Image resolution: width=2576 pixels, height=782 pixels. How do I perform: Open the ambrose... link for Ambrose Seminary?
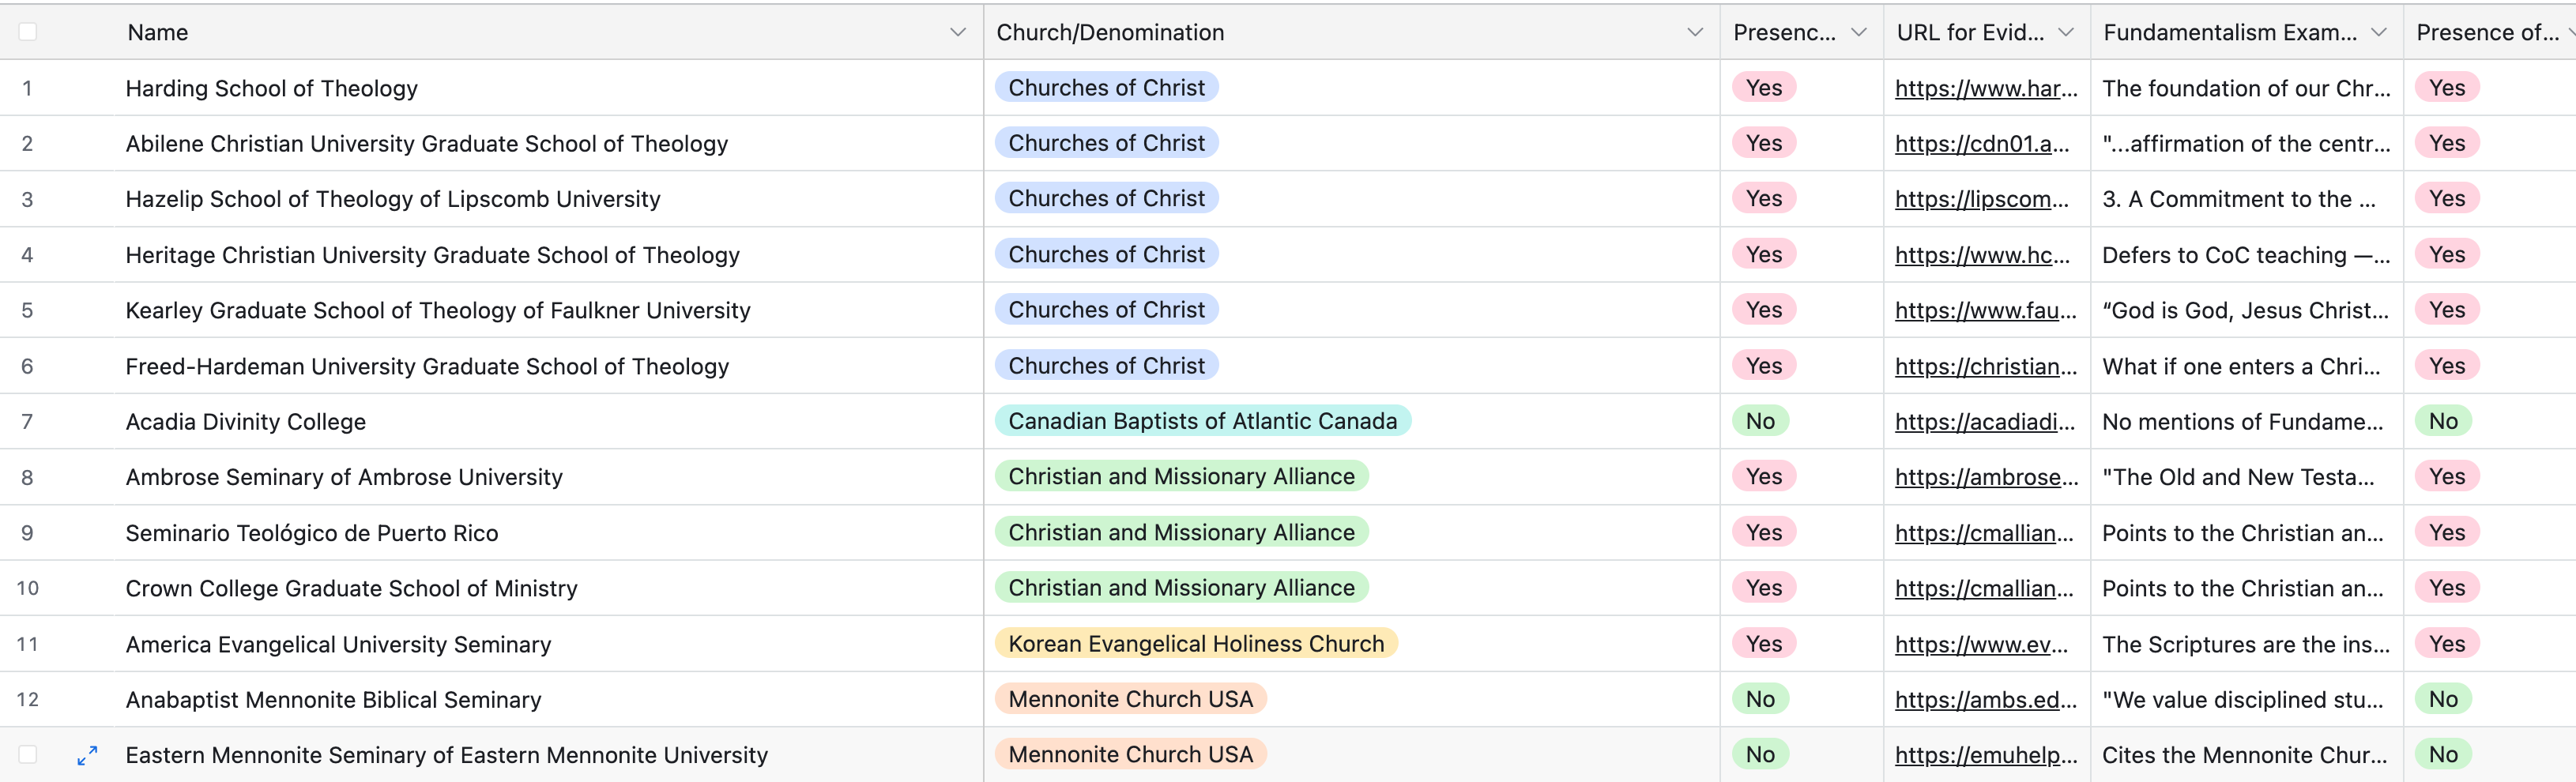pyautogui.click(x=1986, y=477)
